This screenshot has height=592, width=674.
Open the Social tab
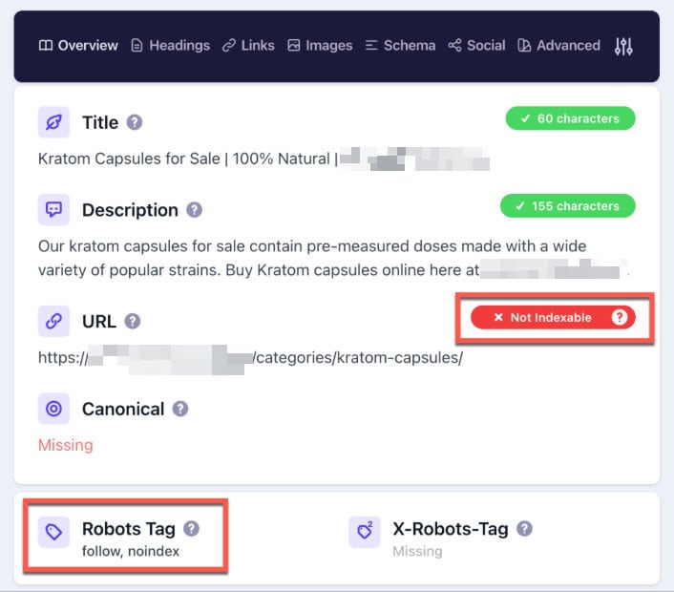pos(476,45)
